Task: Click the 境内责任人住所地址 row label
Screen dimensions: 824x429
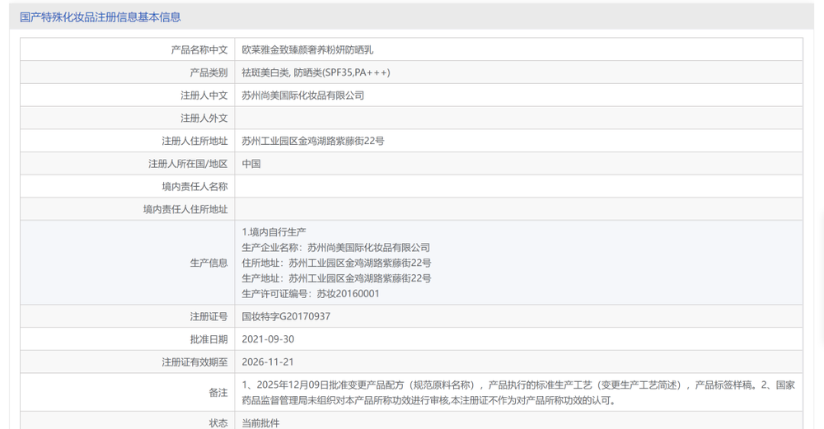Action: point(185,210)
